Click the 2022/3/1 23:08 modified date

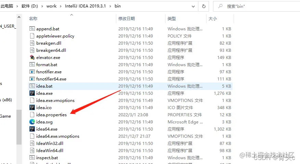pyautogui.click(x=133, y=115)
